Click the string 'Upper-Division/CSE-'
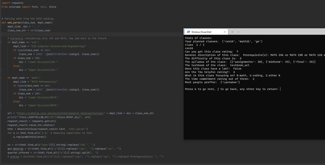Viewport: 325px width, 165px height. [x=43, y=70]
